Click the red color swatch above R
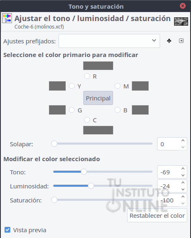Screen dimensions: 191x238 (x=98, y=66)
